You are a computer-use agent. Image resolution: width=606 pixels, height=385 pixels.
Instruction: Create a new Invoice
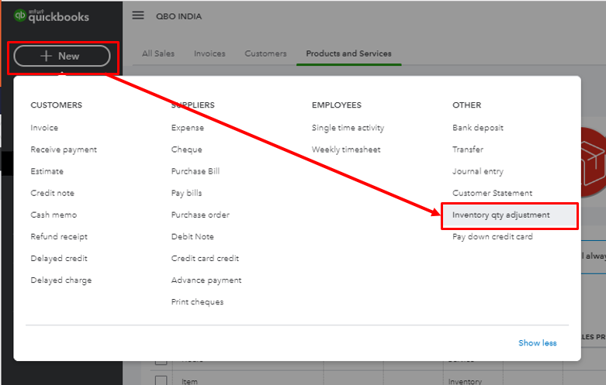44,128
